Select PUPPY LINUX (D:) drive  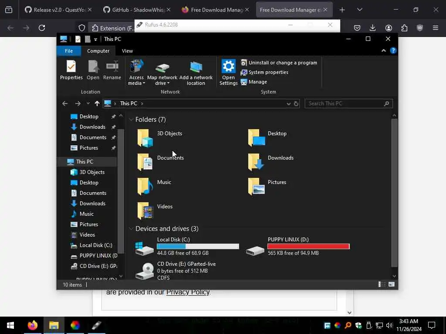click(298, 246)
